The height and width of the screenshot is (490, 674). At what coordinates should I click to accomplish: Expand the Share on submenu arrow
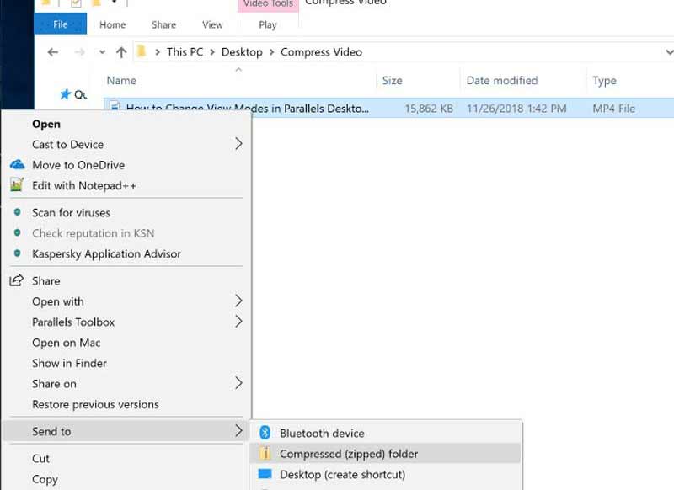[238, 382]
